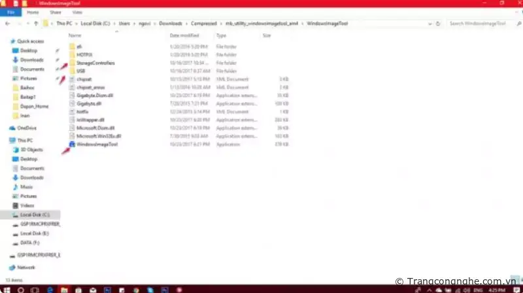
Task: Click the Back navigation arrow
Action: 8,24
